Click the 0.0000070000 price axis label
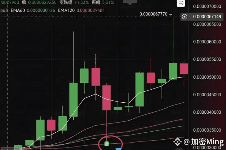 [x=207, y=6]
